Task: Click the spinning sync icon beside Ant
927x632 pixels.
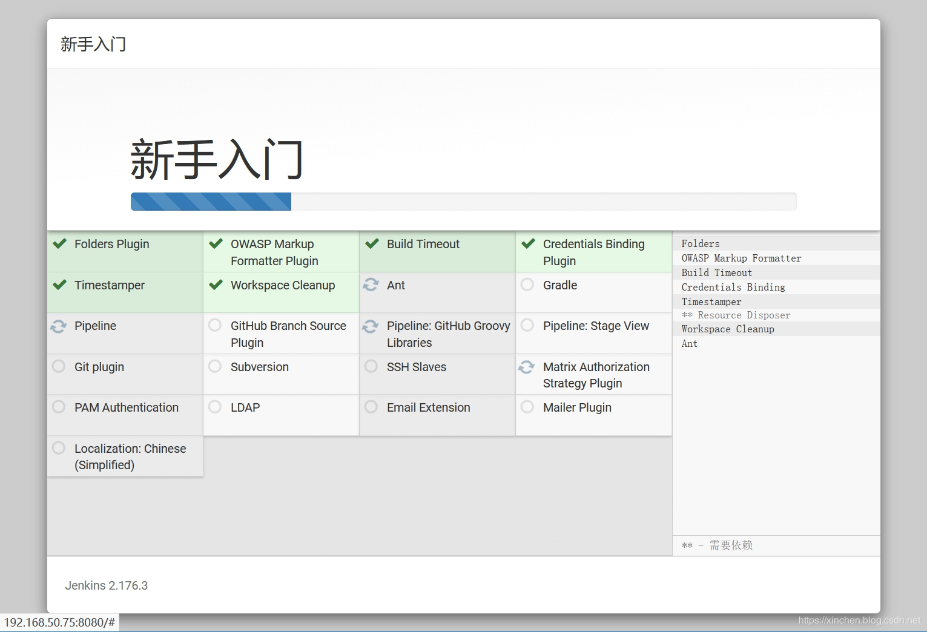Action: pyautogui.click(x=371, y=285)
